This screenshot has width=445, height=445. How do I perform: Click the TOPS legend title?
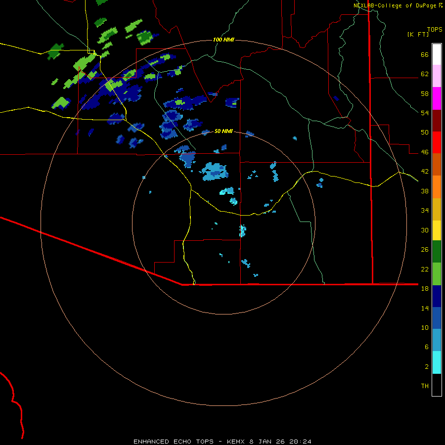coord(435,29)
